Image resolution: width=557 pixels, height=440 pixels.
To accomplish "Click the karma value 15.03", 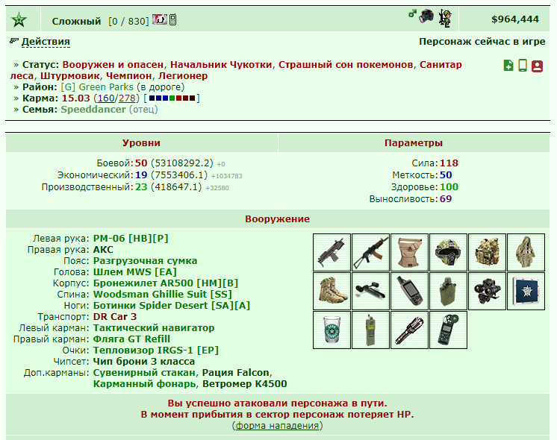I will pos(75,98).
